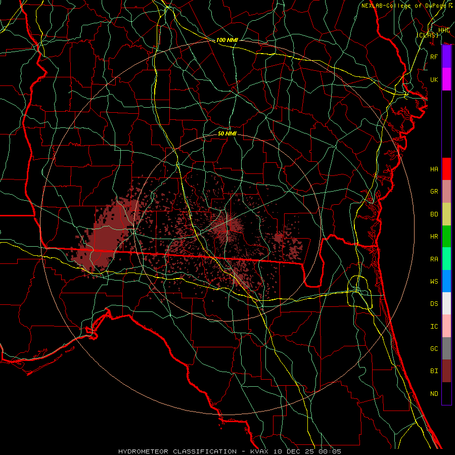
Task: Click the BI brown legend swatch
Action: tap(446, 371)
